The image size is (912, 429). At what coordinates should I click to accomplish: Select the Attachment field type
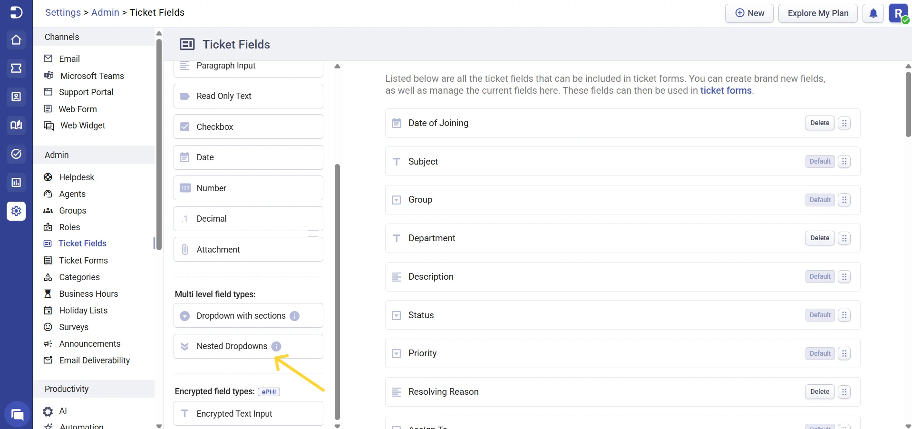pyautogui.click(x=248, y=249)
